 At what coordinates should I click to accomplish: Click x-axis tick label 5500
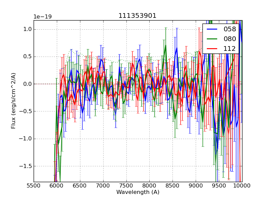[x=34, y=185]
